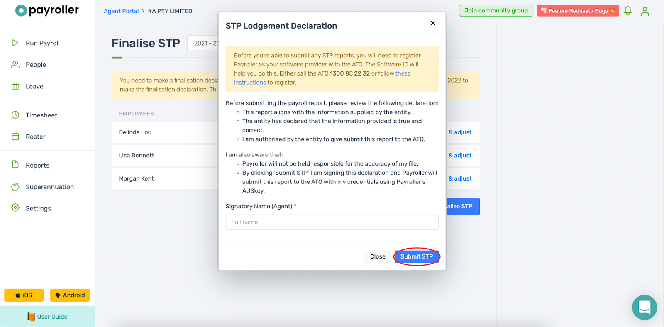Click adjust link for Morgan Kent
Viewport: 664px width, 327px height.
click(459, 178)
